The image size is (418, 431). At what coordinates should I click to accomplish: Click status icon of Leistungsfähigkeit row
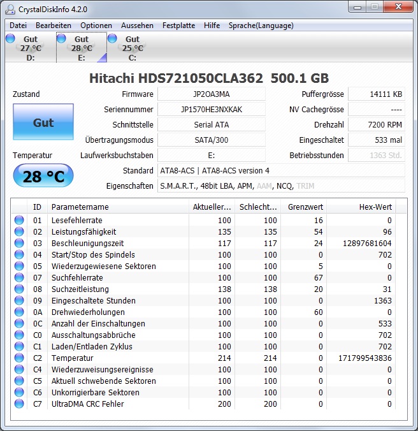pos(19,231)
